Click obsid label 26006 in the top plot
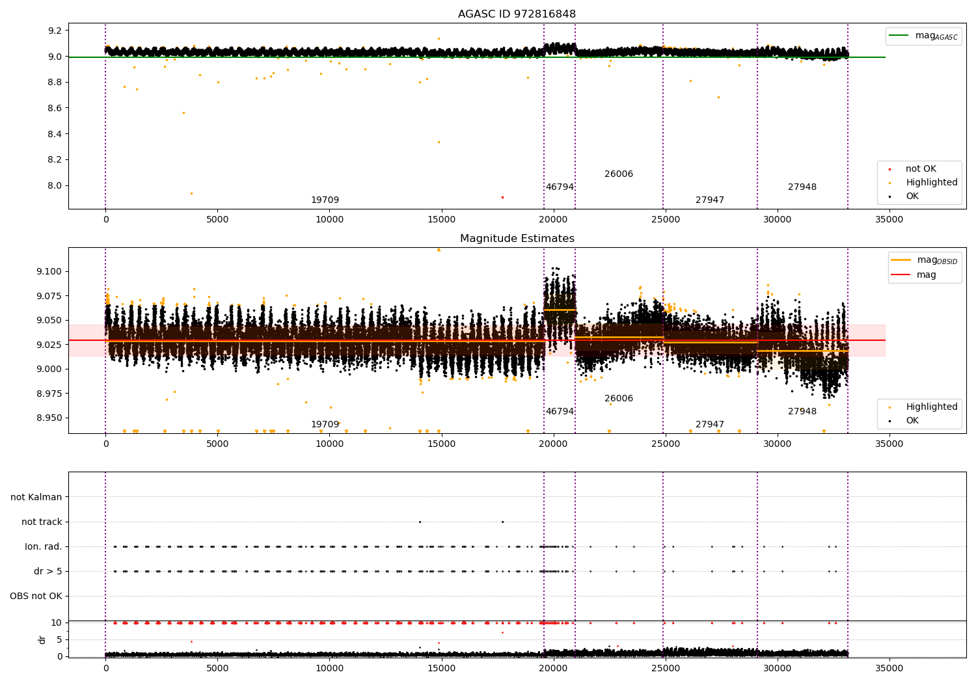Image resolution: width=976 pixels, height=683 pixels. pyautogui.click(x=619, y=174)
